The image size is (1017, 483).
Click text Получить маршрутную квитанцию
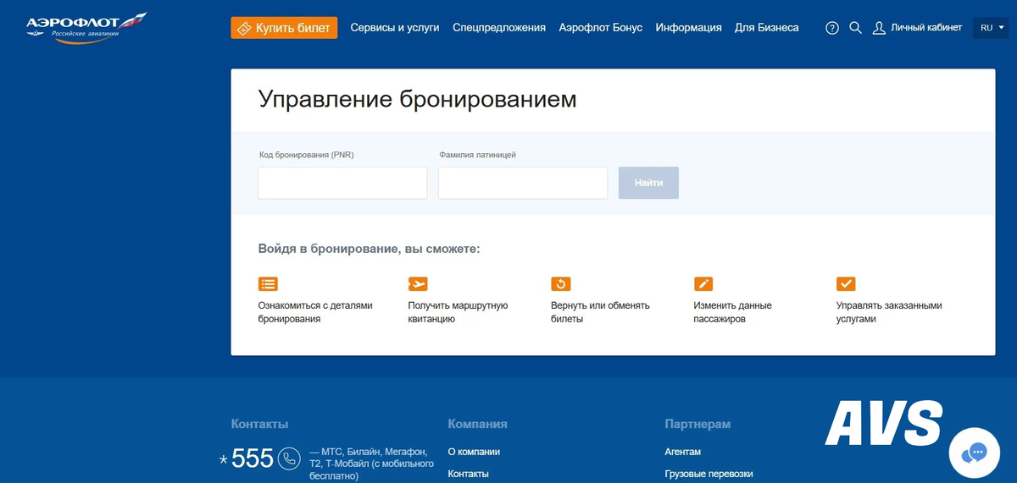[x=458, y=312]
